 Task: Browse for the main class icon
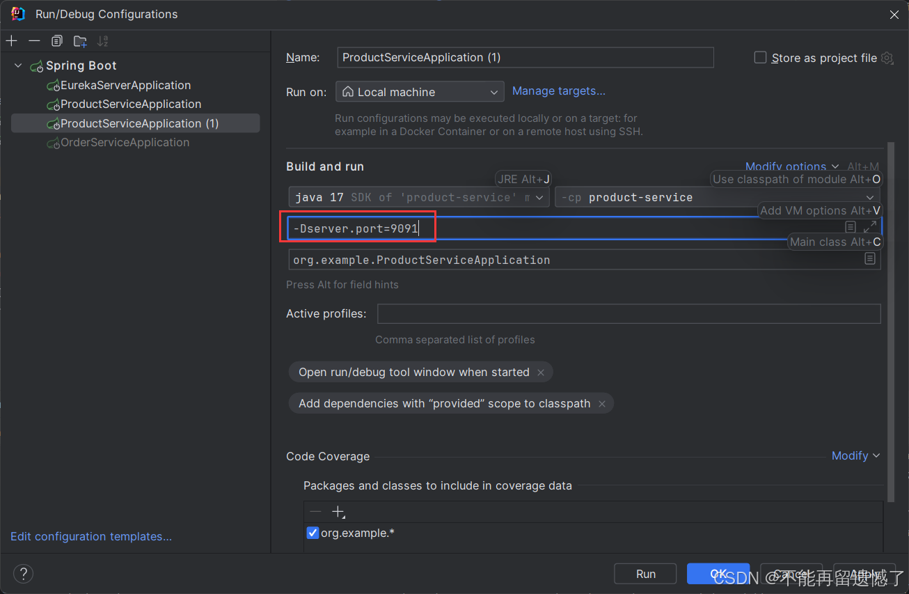click(x=870, y=259)
